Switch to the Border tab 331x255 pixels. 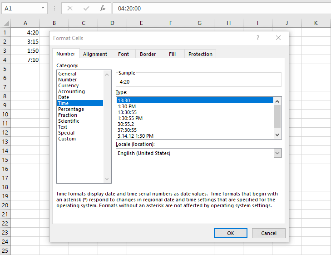tap(148, 54)
